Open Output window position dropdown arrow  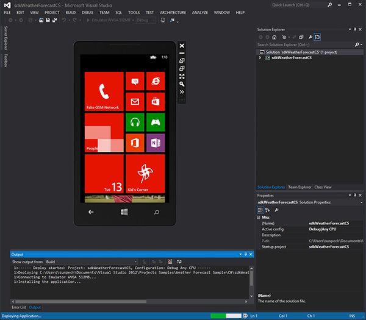pyautogui.click(x=240, y=254)
